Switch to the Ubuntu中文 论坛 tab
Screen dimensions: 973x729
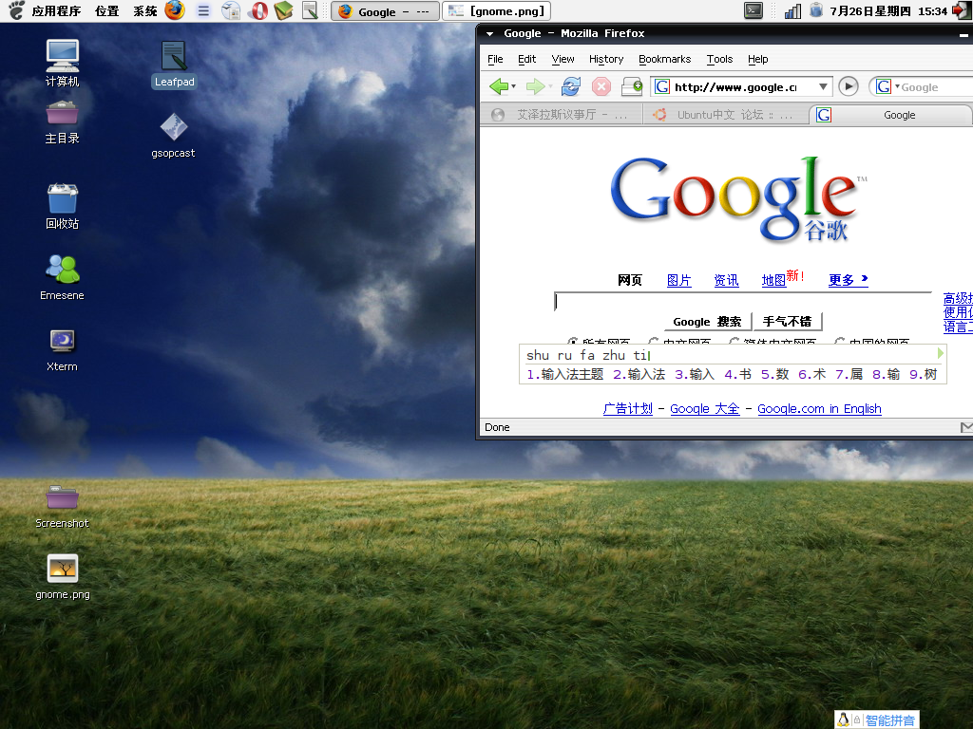coord(725,115)
